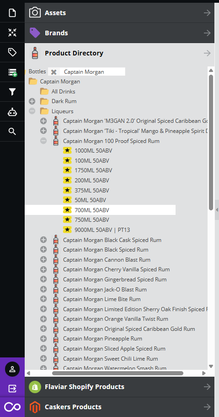Open the tag icon in sidebar

[x=12, y=52]
